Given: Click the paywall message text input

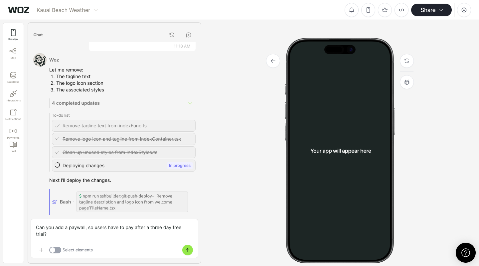Looking at the screenshot, I should pos(113,231).
